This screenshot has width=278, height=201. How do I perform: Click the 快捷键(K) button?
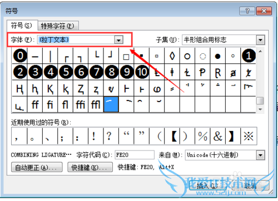click(x=90, y=167)
